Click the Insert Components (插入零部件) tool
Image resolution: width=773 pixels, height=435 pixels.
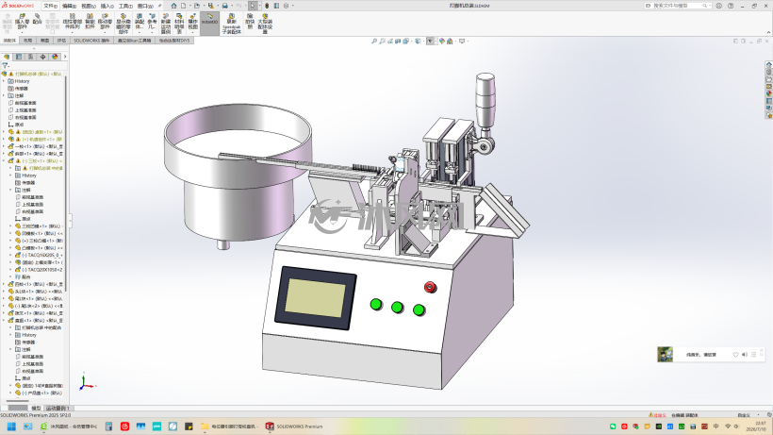(23, 21)
